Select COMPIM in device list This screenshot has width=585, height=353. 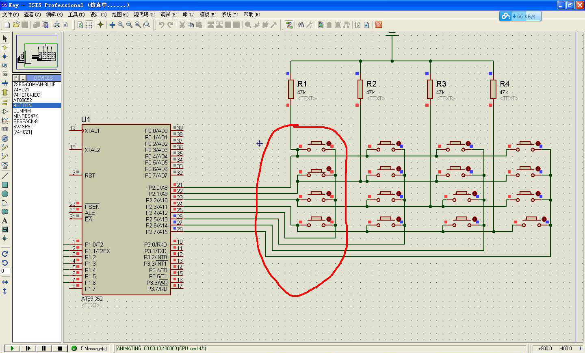[x=22, y=111]
